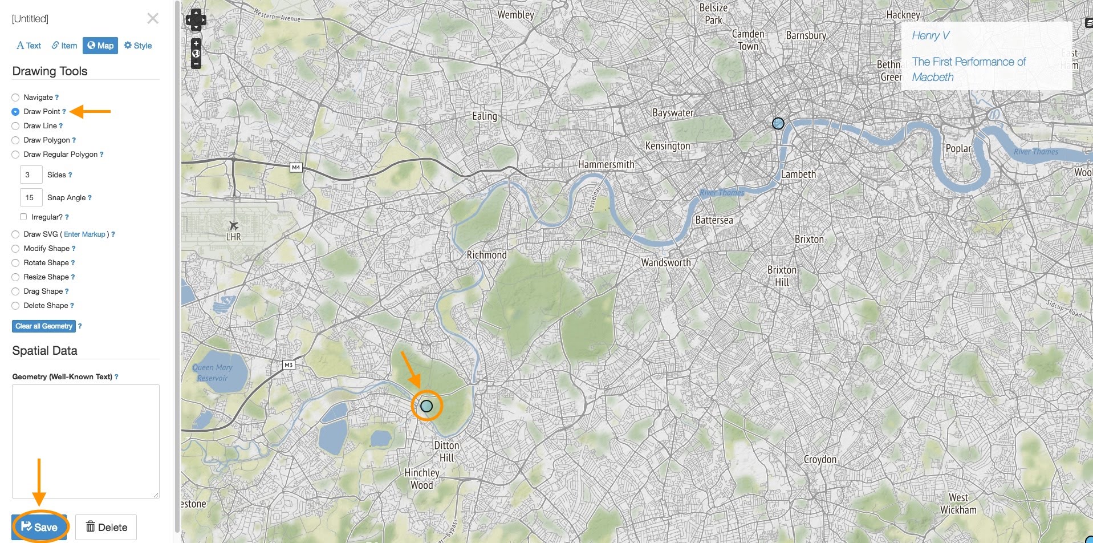The image size is (1093, 543).
Task: Open the layer switcher icon at top-right of map
Action: pos(1089,23)
